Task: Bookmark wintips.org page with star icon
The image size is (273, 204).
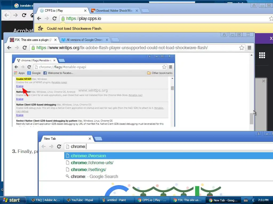Action: pyautogui.click(x=242, y=48)
